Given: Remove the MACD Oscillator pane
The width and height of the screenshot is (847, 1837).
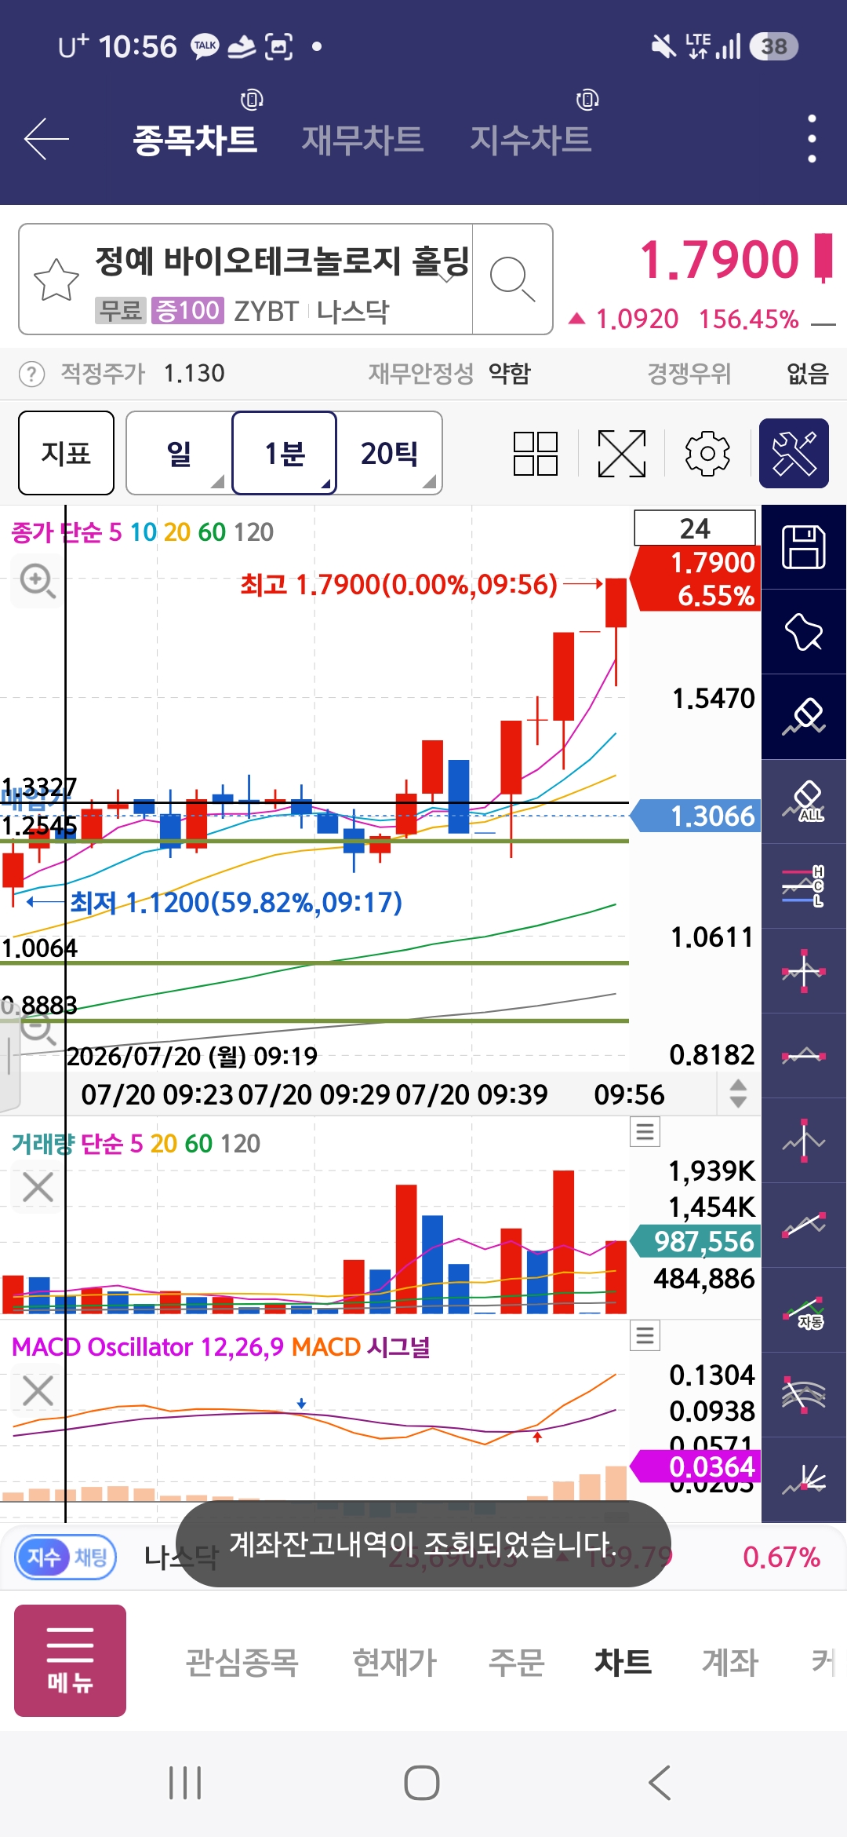Looking at the screenshot, I should [38, 1390].
